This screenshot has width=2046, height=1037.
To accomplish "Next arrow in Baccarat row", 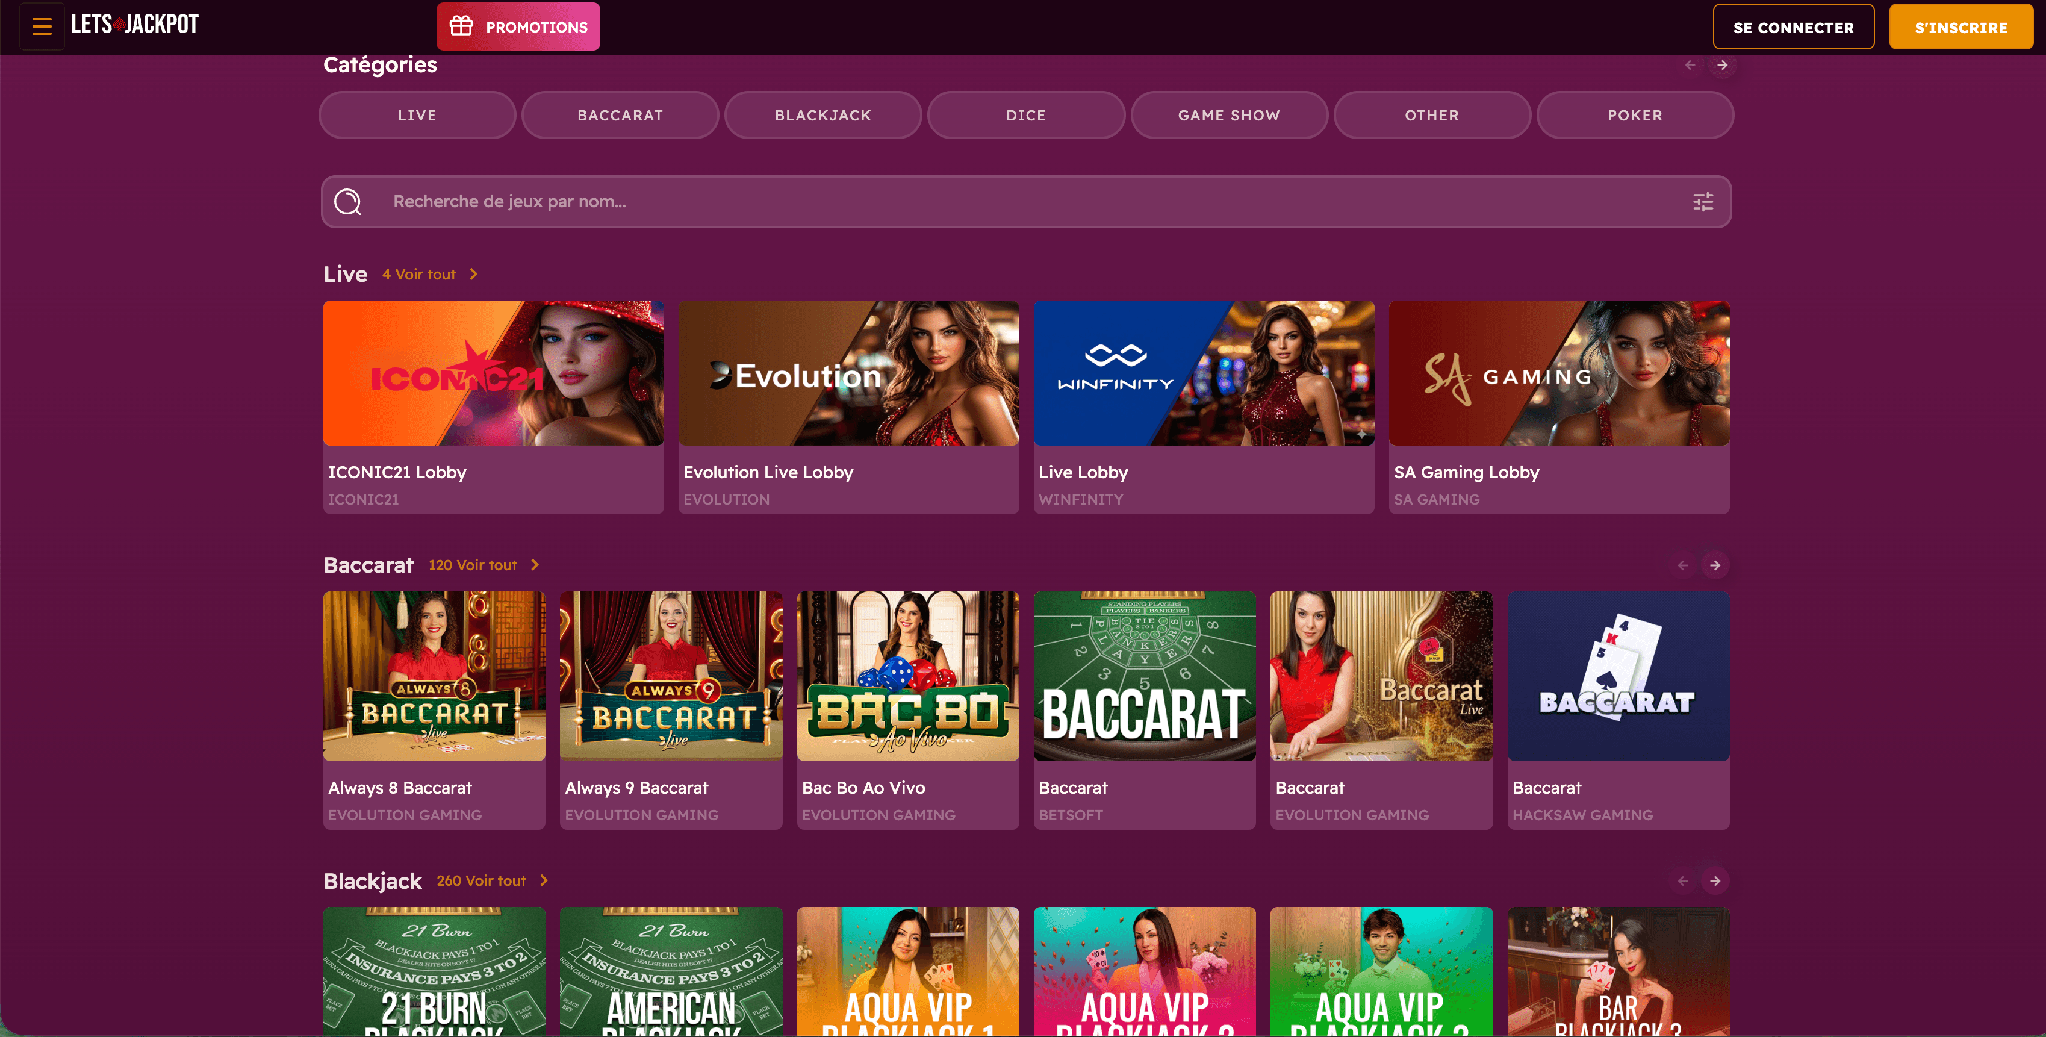I will pyautogui.click(x=1715, y=565).
